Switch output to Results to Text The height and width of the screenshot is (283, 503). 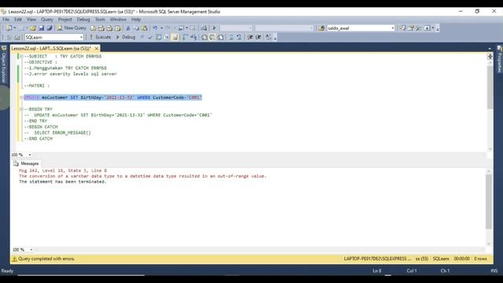(204, 37)
